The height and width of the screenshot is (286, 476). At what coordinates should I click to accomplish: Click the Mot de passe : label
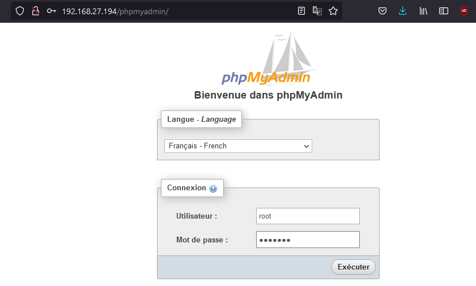[x=202, y=240]
